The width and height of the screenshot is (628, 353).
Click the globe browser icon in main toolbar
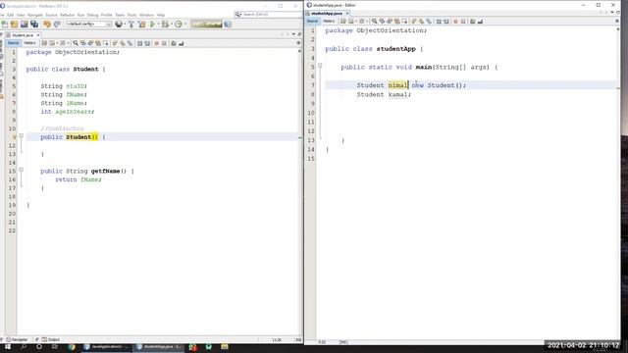pos(119,25)
